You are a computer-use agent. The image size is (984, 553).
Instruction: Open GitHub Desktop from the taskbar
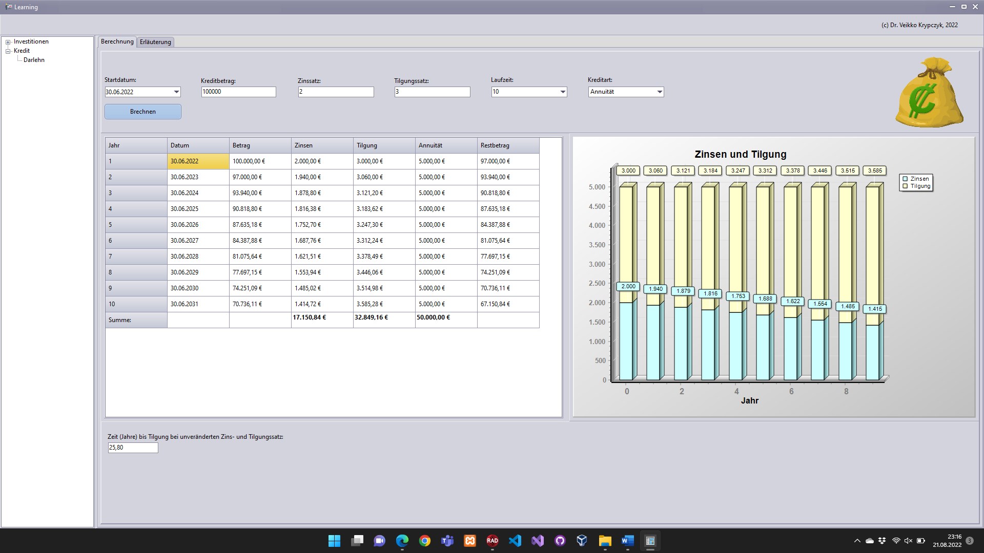pos(560,541)
